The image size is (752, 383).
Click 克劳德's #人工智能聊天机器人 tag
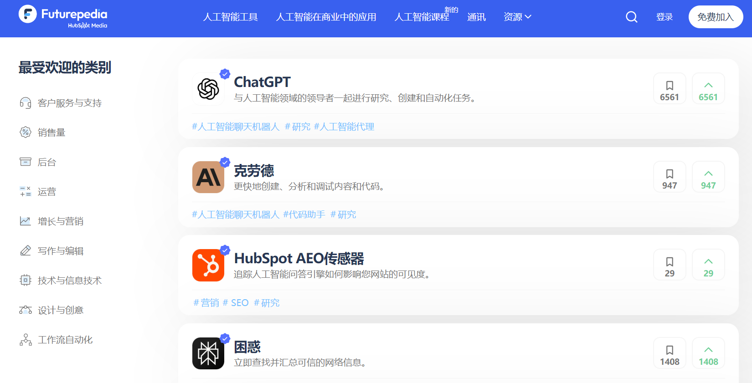pyautogui.click(x=236, y=214)
